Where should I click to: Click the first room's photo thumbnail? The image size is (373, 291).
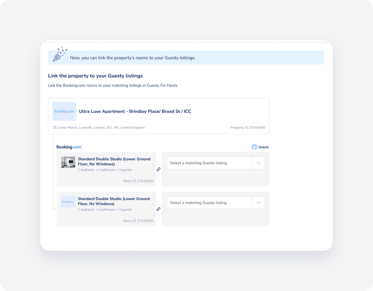pyautogui.click(x=68, y=162)
